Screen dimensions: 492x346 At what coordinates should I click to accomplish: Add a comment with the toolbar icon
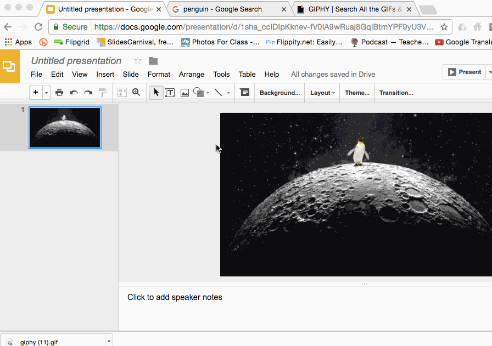tap(245, 93)
